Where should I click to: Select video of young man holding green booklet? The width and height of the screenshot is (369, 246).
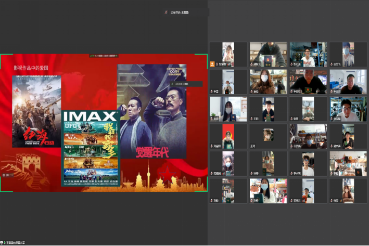(x=268, y=109)
